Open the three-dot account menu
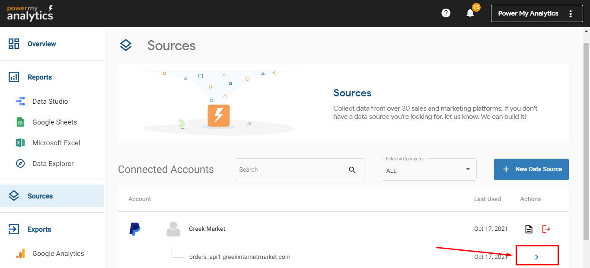590x268 pixels. 571,13
